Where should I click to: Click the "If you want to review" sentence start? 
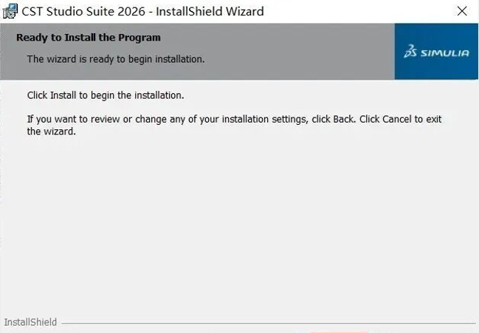click(x=66, y=119)
